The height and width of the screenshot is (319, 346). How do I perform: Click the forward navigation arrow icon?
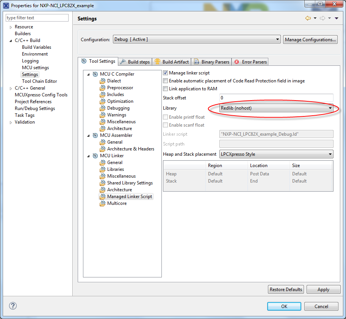[323, 18]
